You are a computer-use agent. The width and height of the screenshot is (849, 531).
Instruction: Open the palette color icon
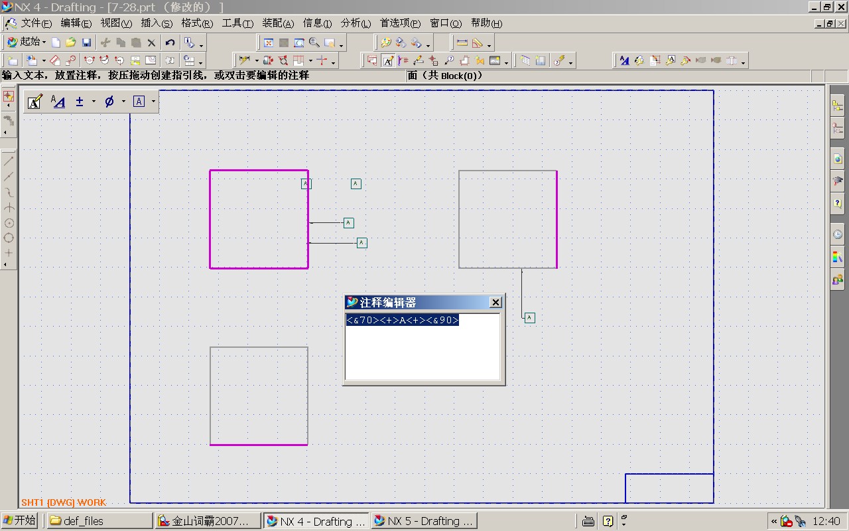tap(385, 42)
